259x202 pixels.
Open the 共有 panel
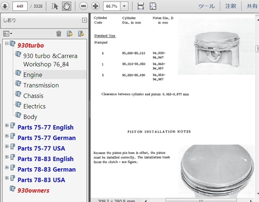click(x=252, y=6)
